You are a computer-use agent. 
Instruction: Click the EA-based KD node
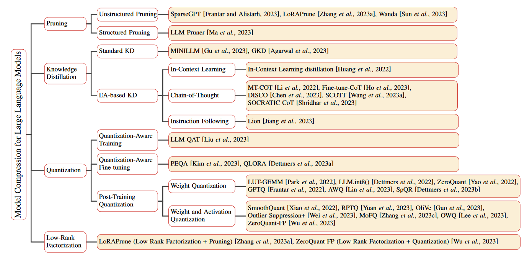(x=127, y=96)
